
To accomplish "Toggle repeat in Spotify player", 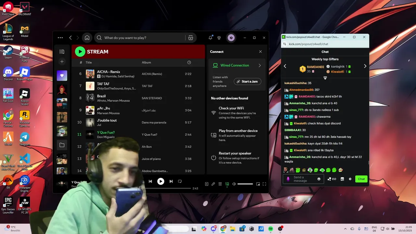I will [180, 181].
